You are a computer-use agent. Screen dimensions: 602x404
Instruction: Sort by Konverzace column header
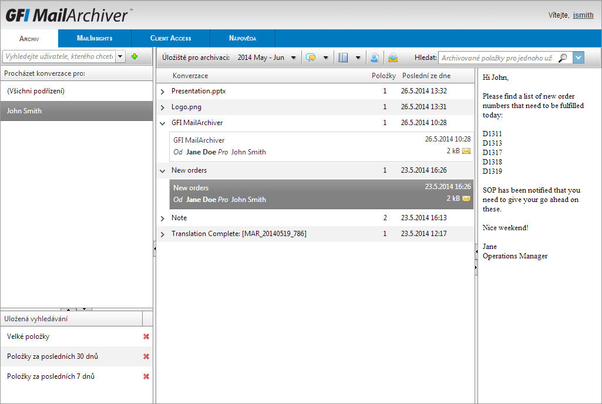[x=190, y=76]
